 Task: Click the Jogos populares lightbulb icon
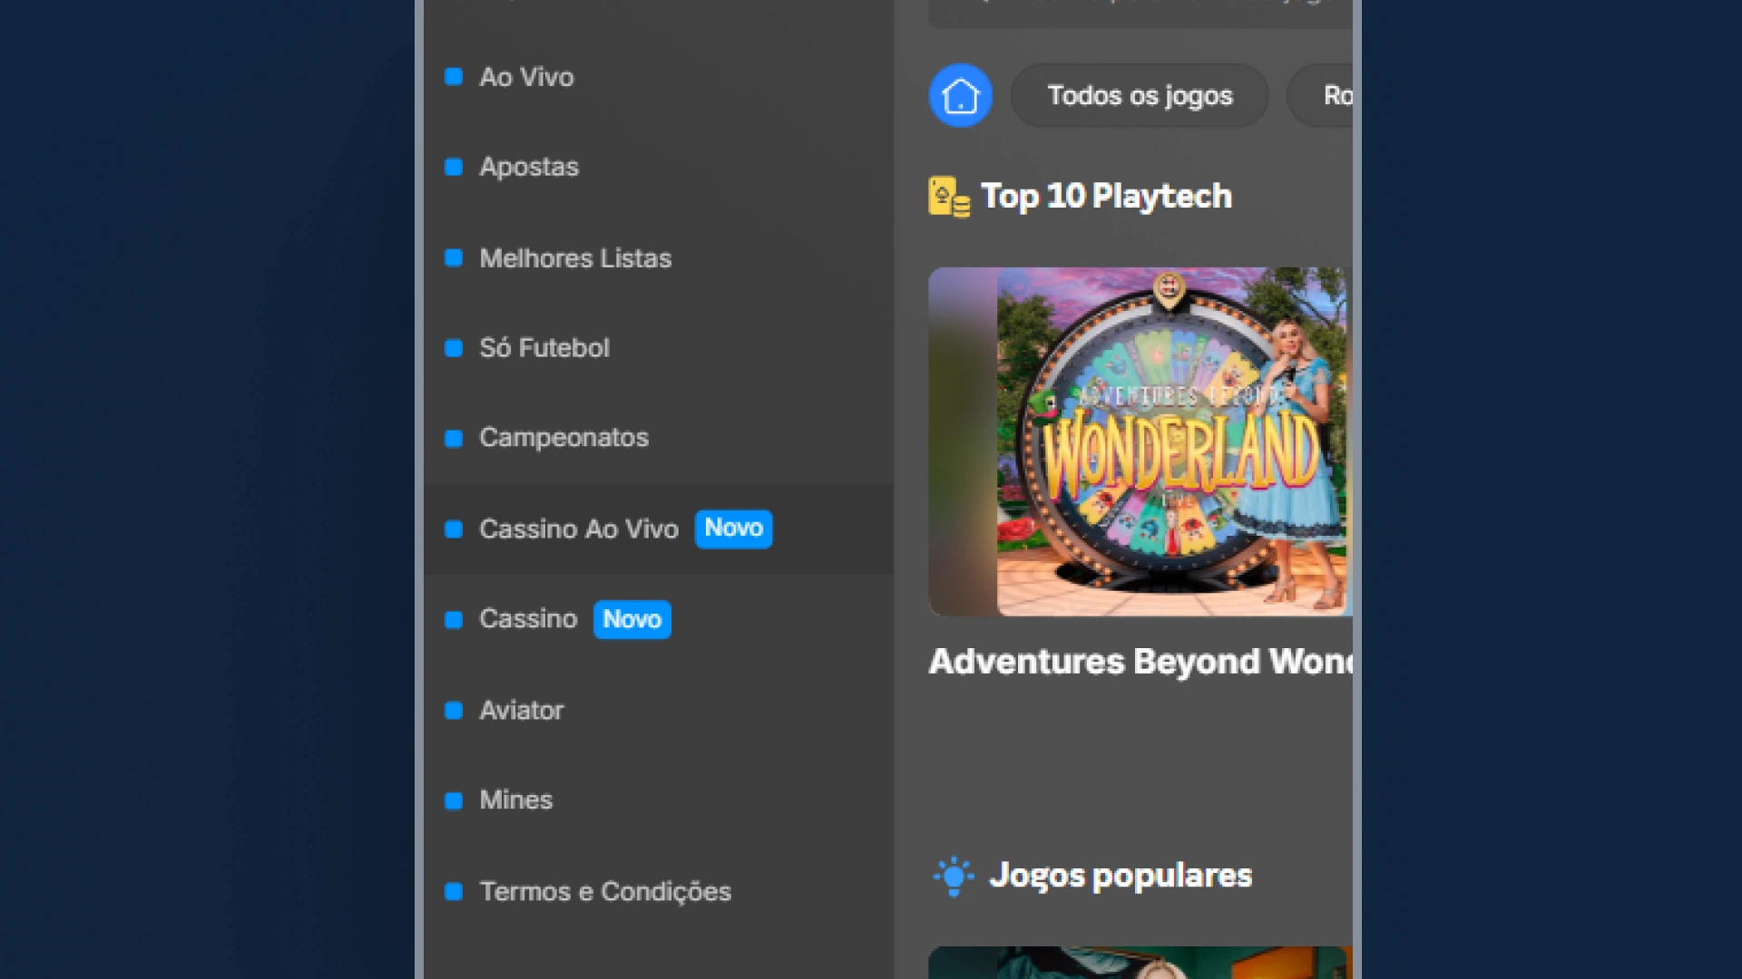pyautogui.click(x=954, y=876)
